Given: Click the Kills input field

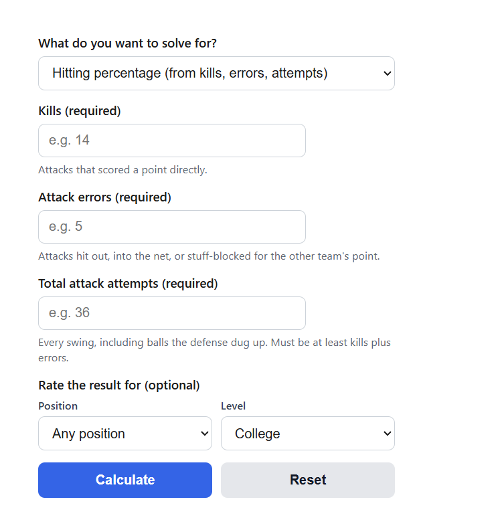Looking at the screenshot, I should pyautogui.click(x=172, y=141).
